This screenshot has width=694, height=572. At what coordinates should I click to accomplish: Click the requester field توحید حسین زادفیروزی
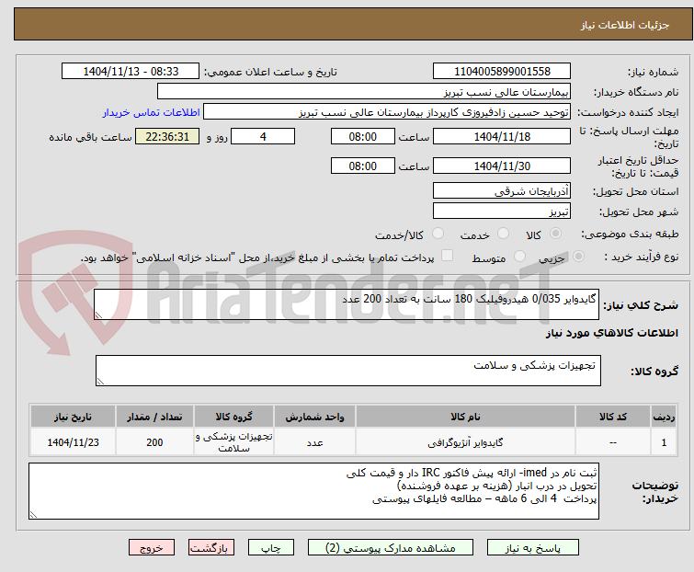point(387,112)
